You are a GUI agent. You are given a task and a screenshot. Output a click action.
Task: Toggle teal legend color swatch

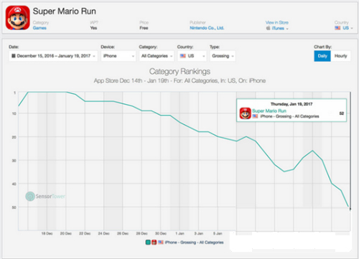pos(148,242)
